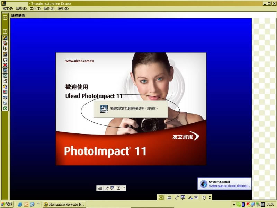Open the 動作(A) menu
Image resolution: width=277 pixels, height=208 pixels.
coord(49,9)
